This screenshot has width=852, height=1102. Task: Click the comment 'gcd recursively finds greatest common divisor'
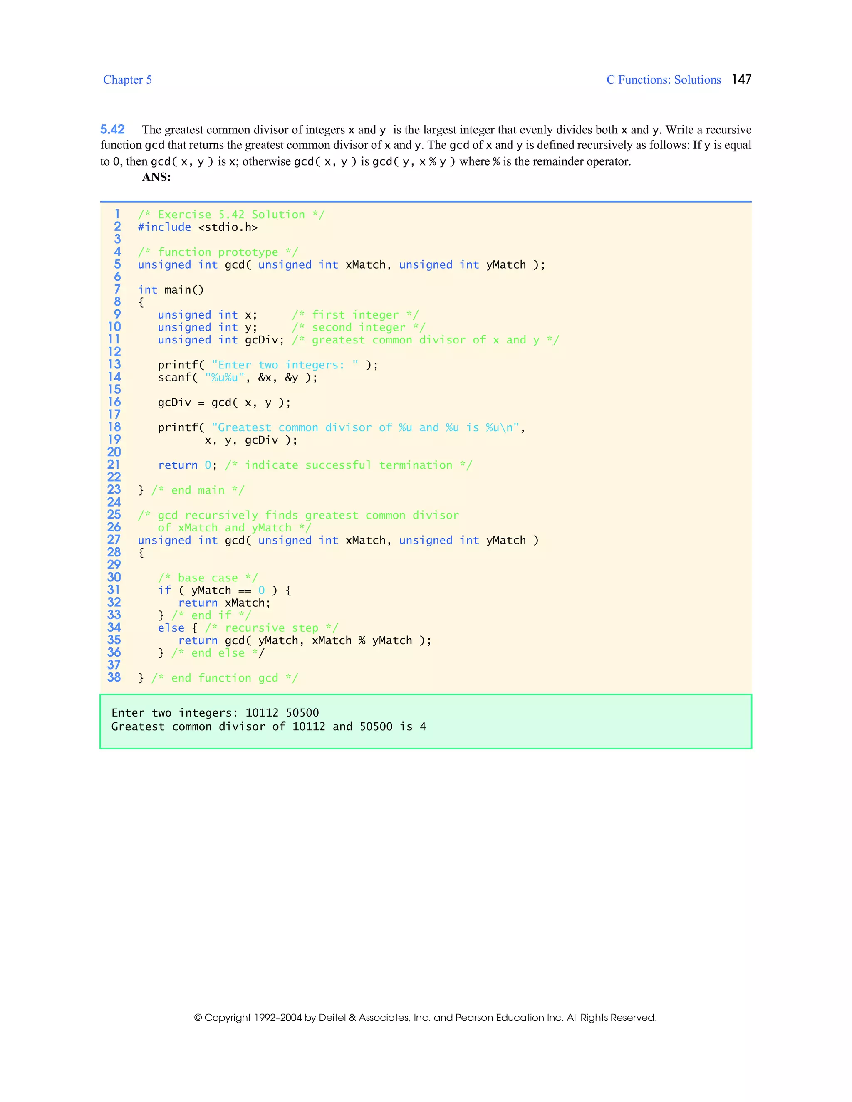[298, 515]
